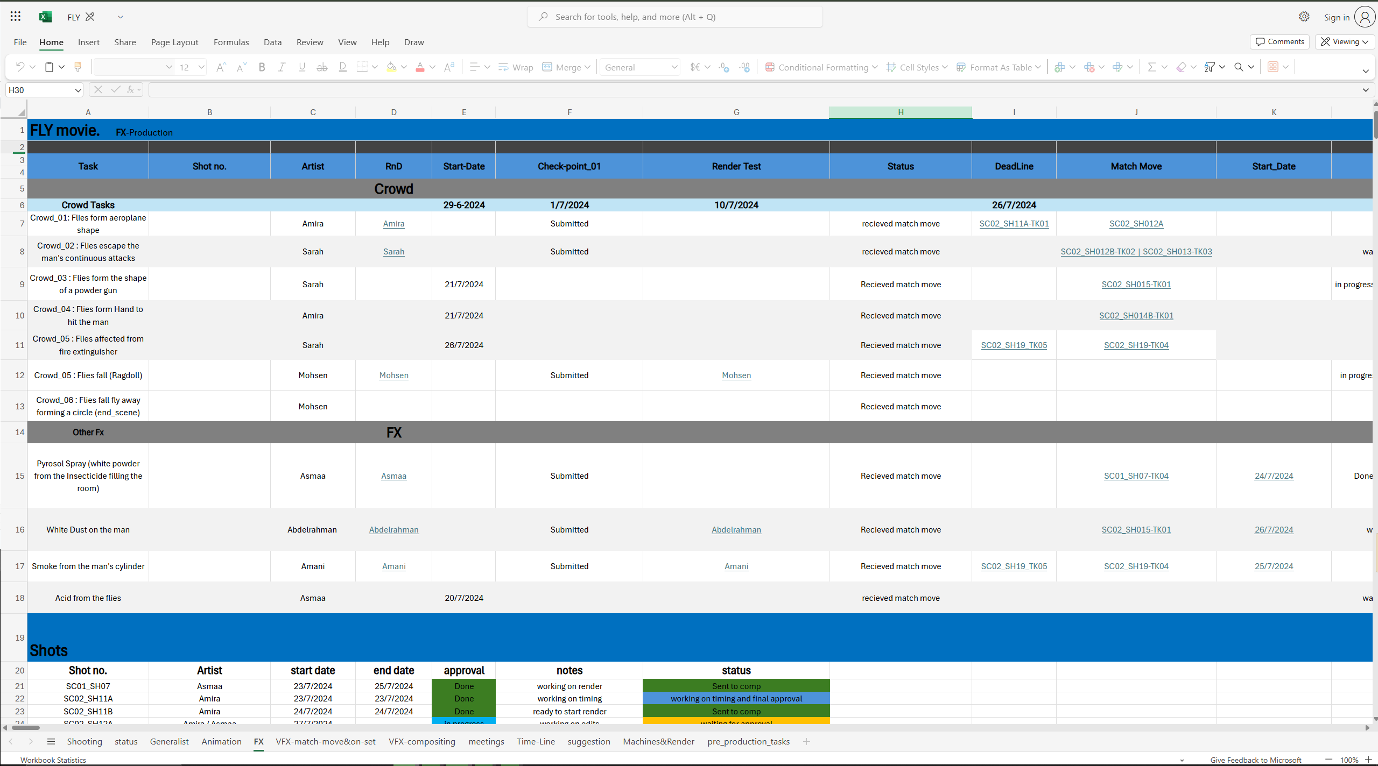This screenshot has height=766, width=1378.
Task: Click the Italic formatting icon
Action: click(x=282, y=67)
